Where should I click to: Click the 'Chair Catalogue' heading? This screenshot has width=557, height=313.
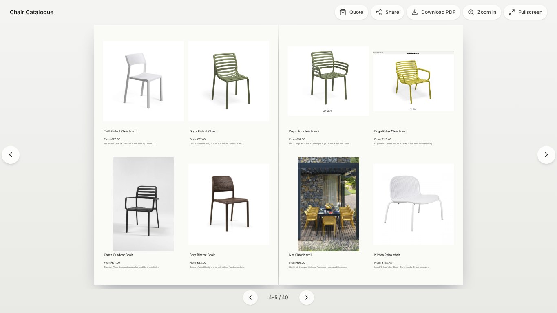pyautogui.click(x=32, y=12)
